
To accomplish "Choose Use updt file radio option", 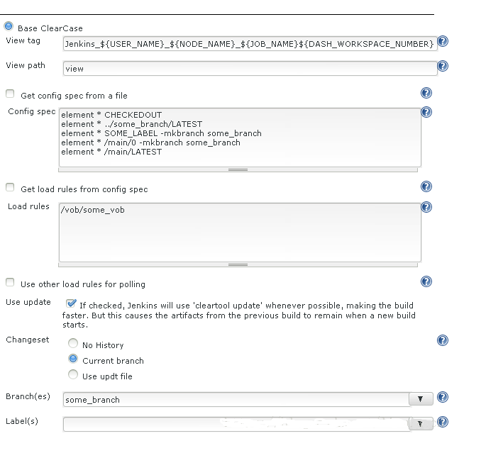I will coord(73,375).
